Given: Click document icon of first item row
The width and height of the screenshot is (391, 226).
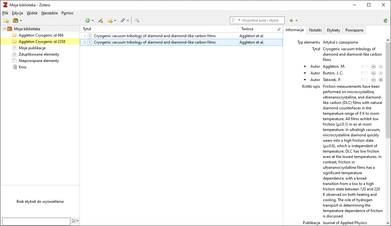Looking at the screenshot, I should 90,36.
